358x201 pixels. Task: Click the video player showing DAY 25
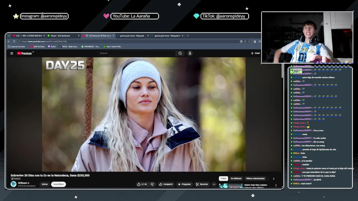tap(144, 114)
